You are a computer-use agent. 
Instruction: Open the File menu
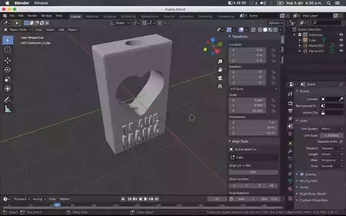[12, 16]
